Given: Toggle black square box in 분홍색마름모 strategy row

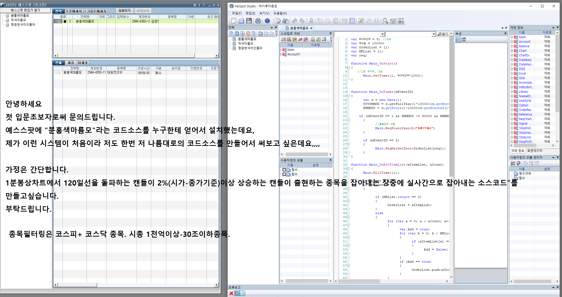Looking at the screenshot, I should (x=65, y=21).
